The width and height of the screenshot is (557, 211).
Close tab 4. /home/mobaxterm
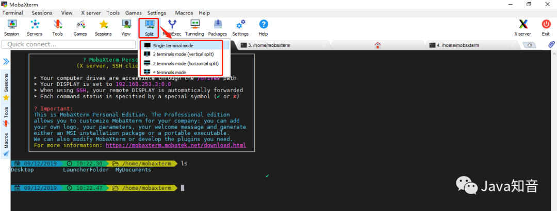pyautogui.click(x=512, y=45)
